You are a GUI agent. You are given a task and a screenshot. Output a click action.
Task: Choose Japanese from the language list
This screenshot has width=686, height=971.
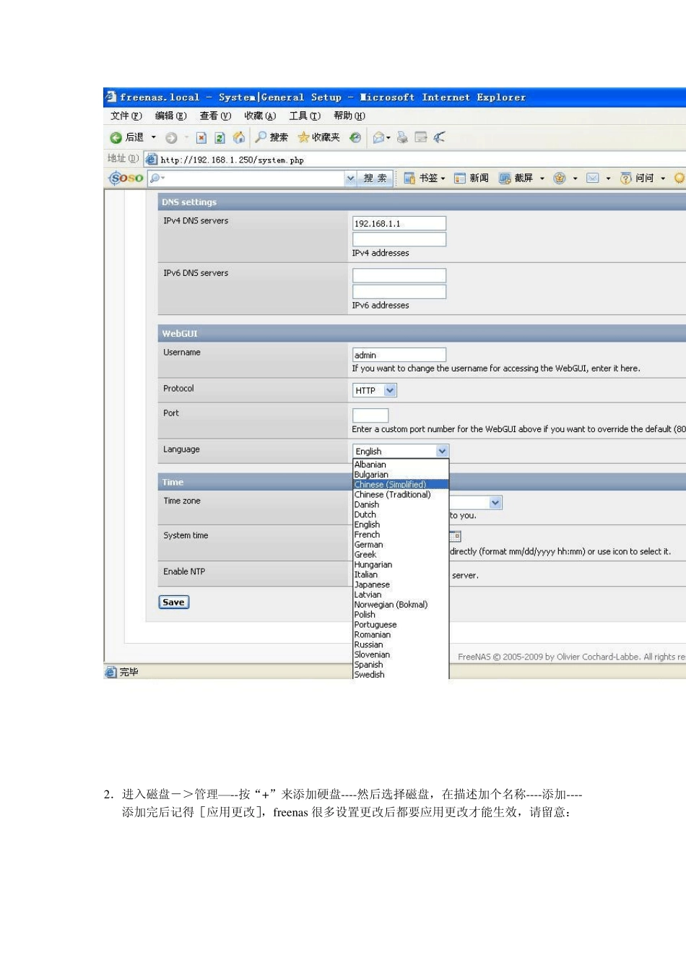(x=401, y=584)
